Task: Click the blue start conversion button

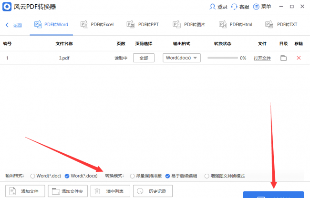Action: 273,195
